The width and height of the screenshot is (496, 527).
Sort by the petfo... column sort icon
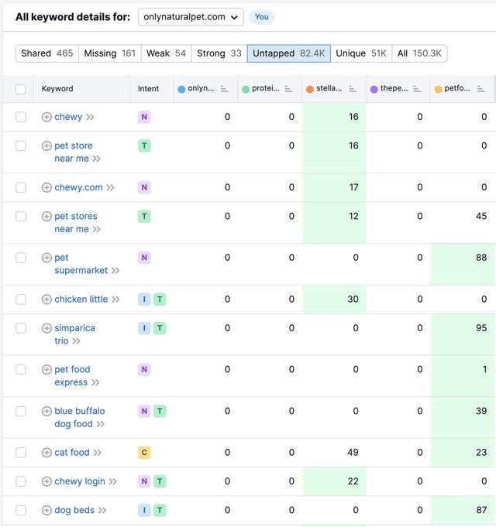(480, 89)
